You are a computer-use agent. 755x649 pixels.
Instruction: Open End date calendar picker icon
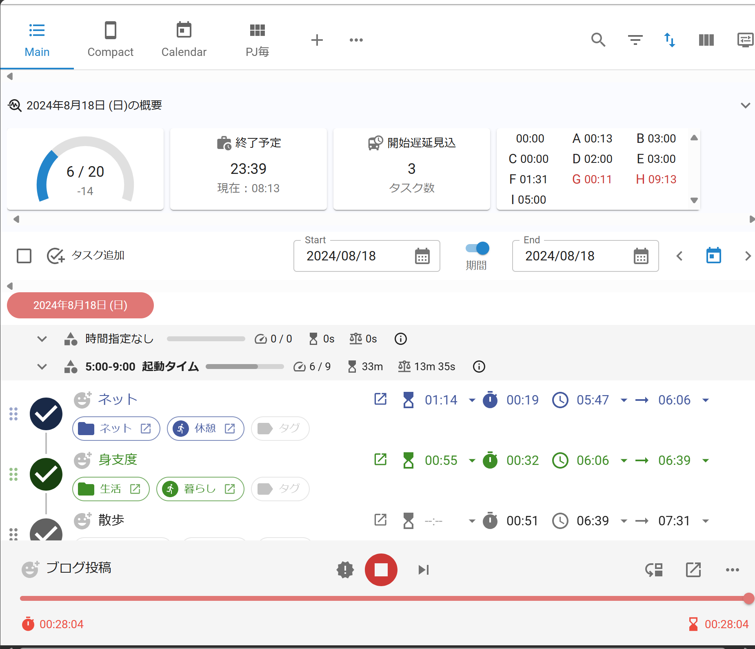pyautogui.click(x=641, y=256)
